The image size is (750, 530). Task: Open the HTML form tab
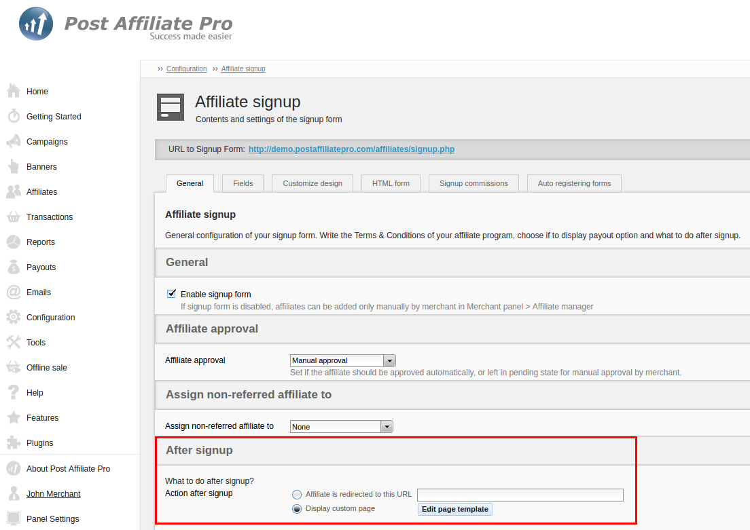391,183
